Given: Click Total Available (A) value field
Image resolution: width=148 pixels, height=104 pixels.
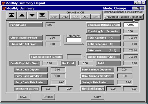Looking at the screenshot, I should click(131, 38).
